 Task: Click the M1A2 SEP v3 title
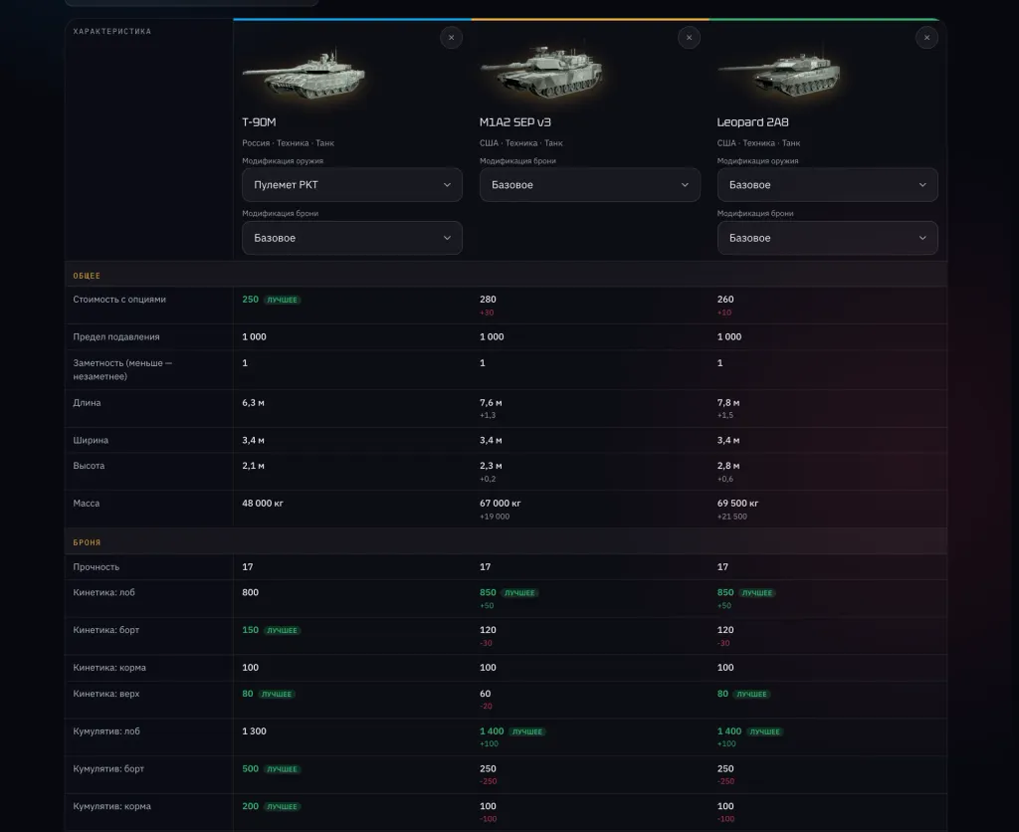tap(515, 122)
